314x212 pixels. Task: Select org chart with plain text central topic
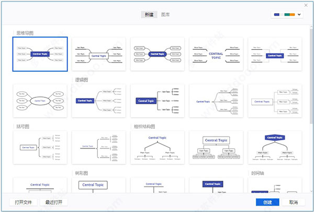click(x=158, y=148)
